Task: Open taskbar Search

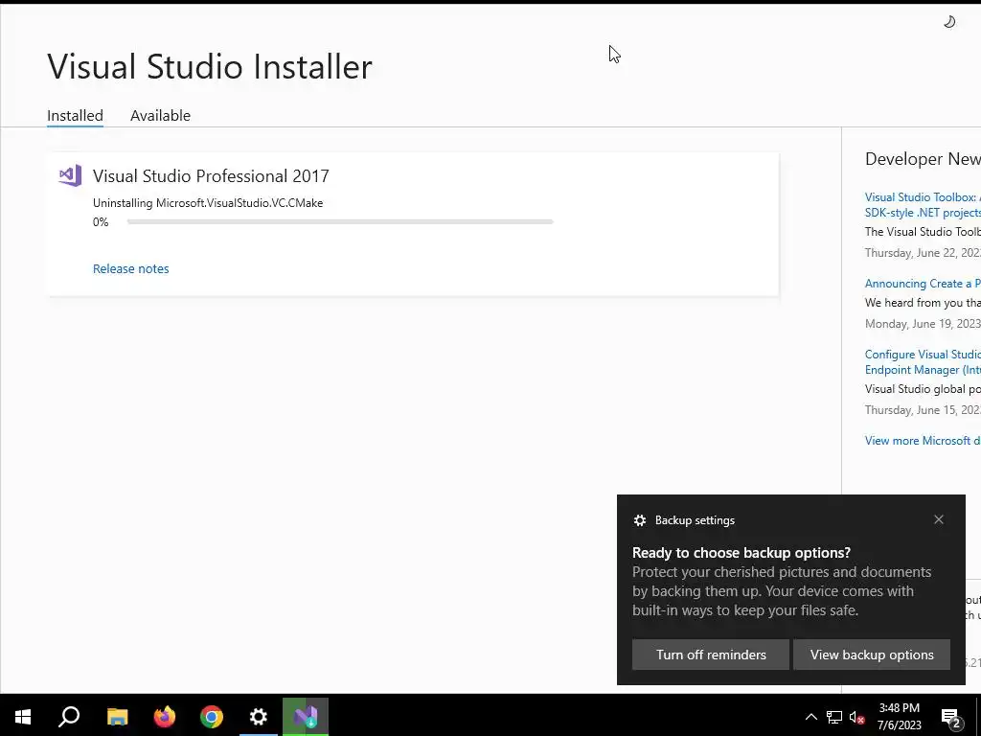Action: tap(69, 717)
